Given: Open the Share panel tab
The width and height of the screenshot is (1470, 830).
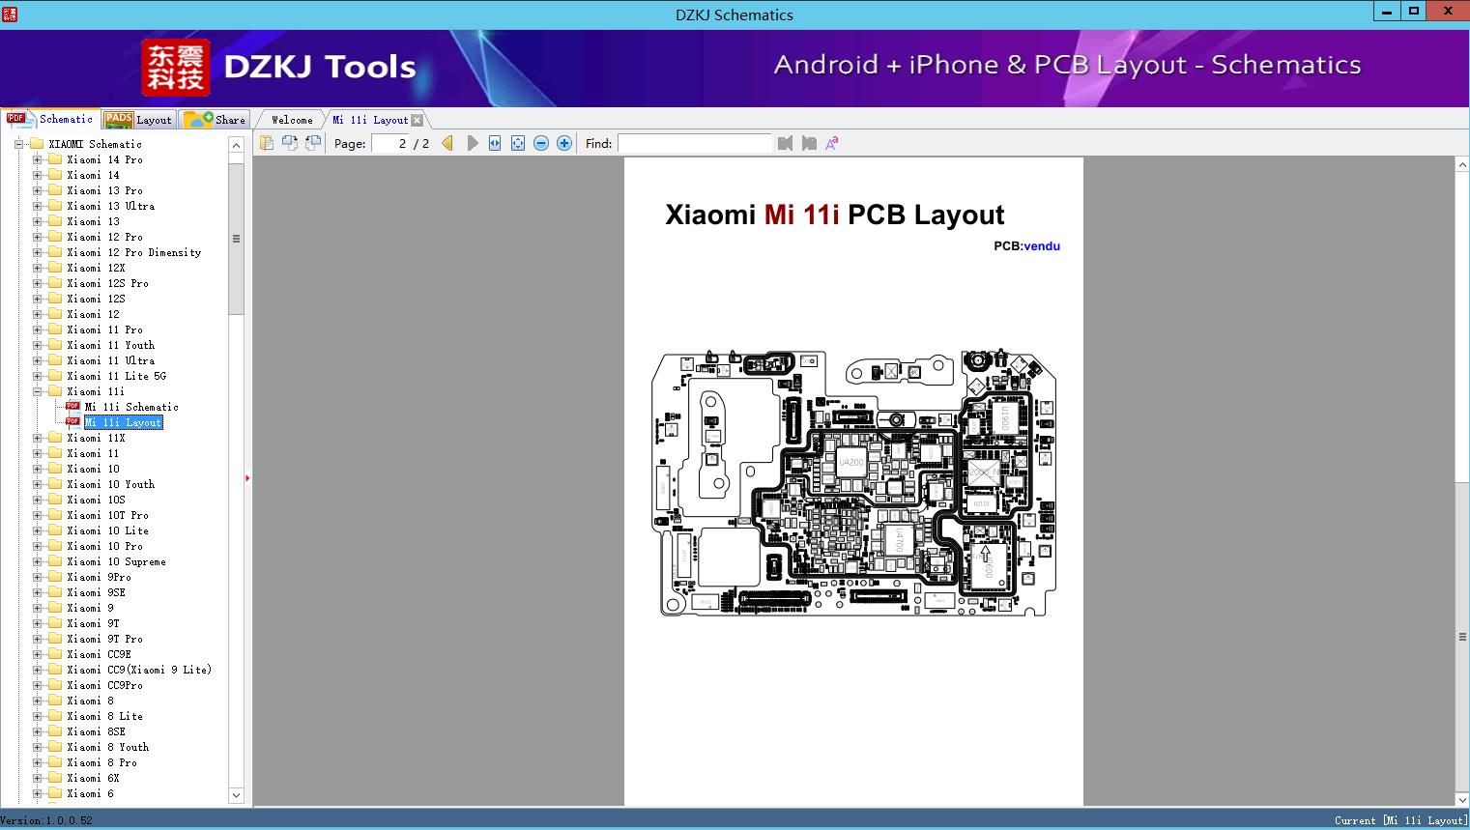Looking at the screenshot, I should coord(215,120).
